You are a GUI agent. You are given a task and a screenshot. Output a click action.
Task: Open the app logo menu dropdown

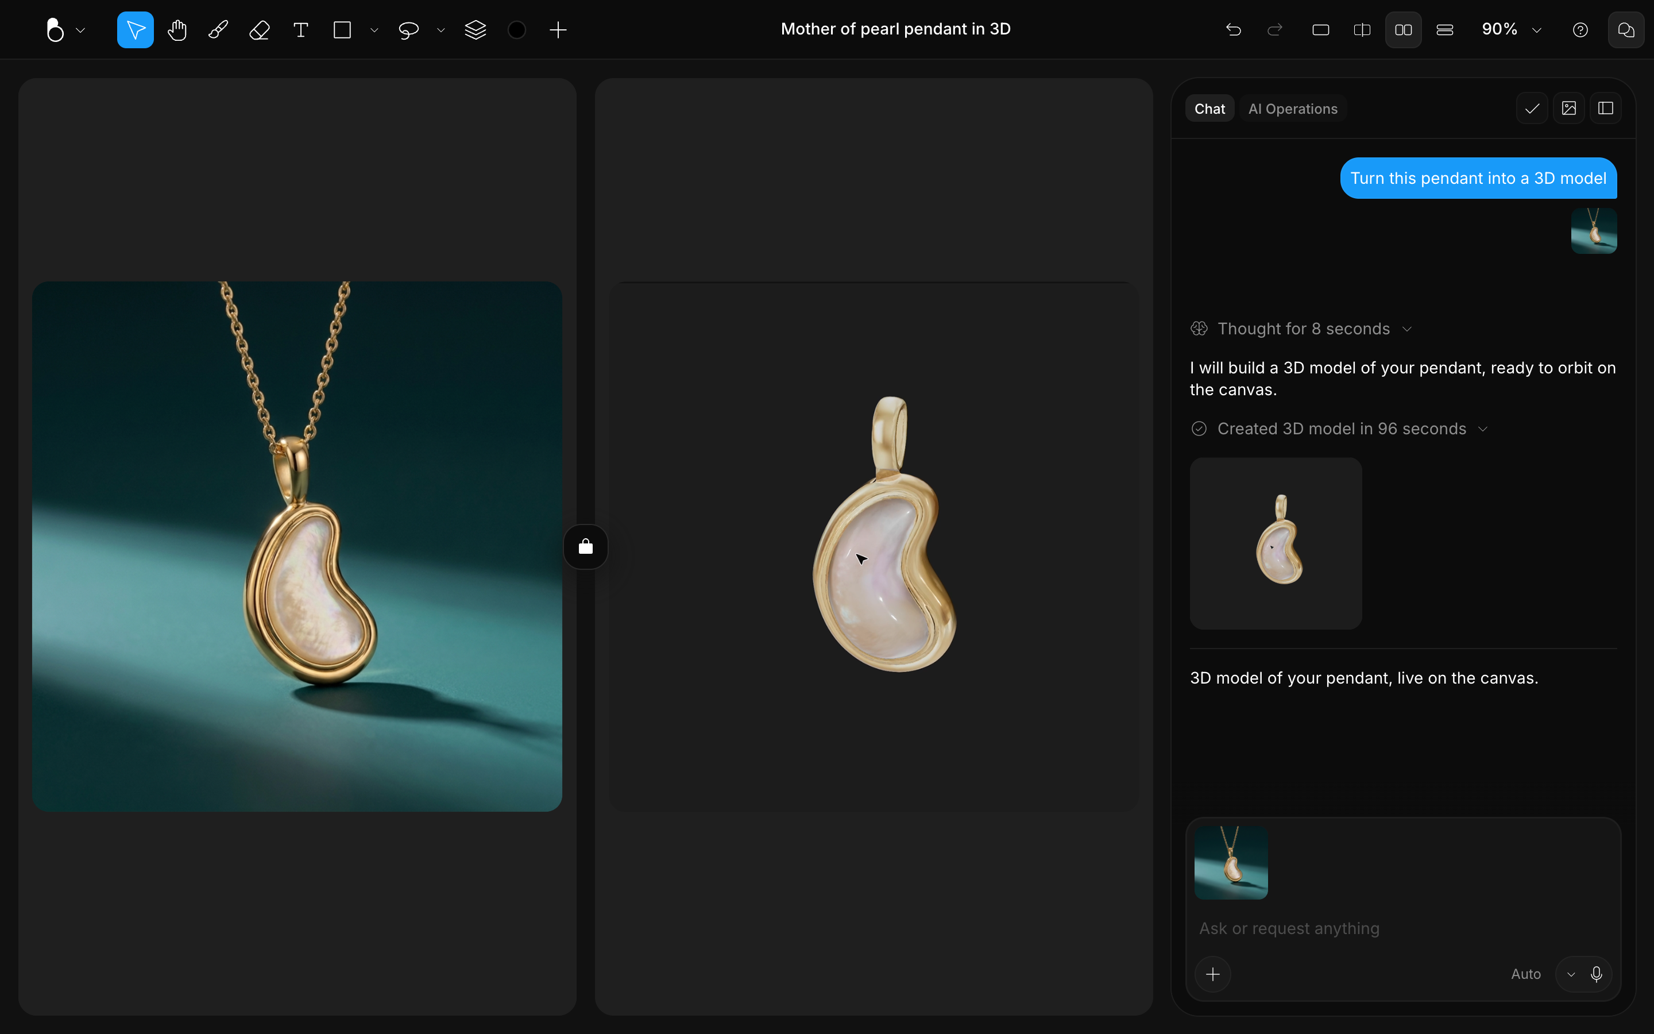[x=65, y=30]
